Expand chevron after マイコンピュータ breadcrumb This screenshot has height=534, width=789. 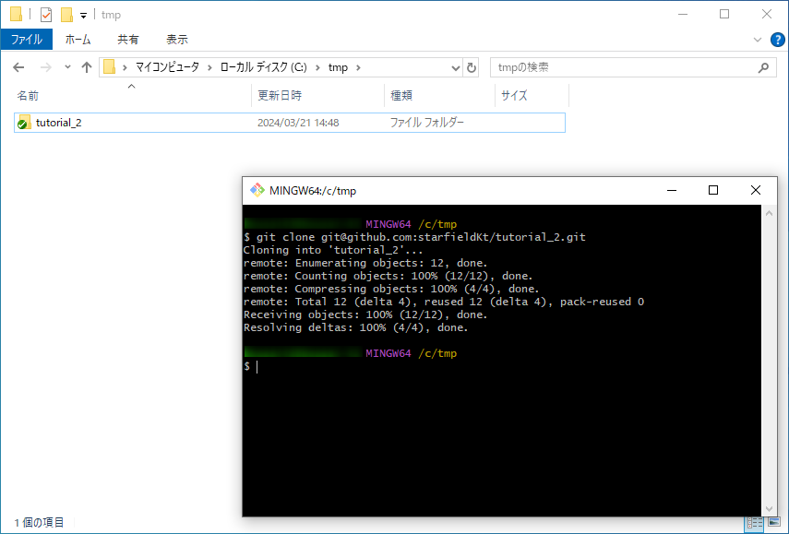click(209, 67)
